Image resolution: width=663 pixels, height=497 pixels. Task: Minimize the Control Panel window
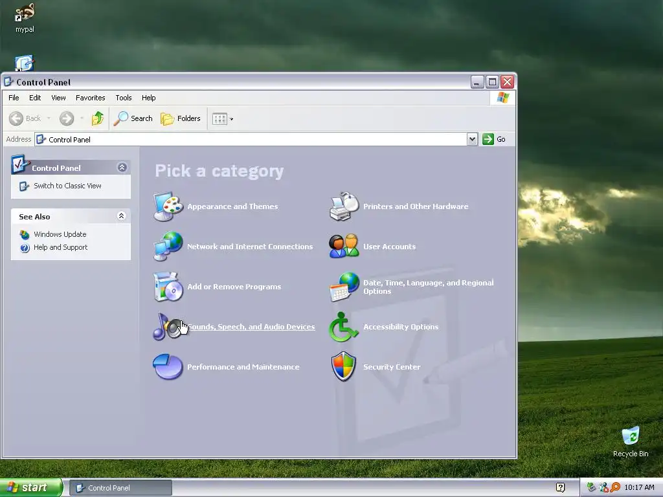[x=477, y=82]
